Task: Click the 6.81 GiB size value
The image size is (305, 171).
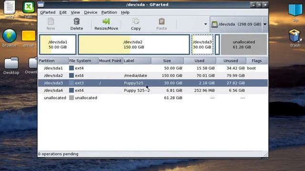Action: tap(174, 90)
